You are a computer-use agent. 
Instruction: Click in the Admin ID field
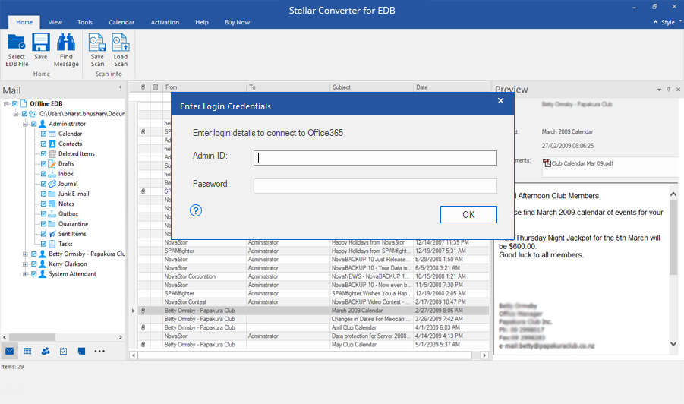[375, 158]
